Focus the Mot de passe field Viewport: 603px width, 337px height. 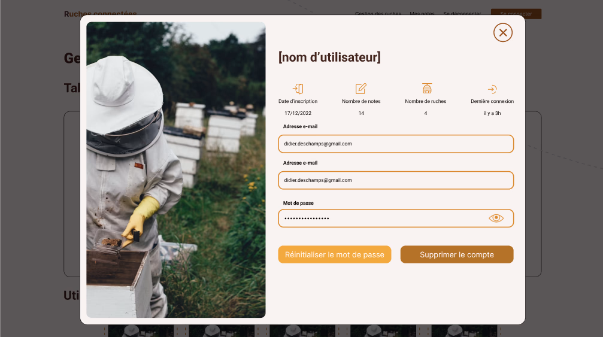[396, 218]
